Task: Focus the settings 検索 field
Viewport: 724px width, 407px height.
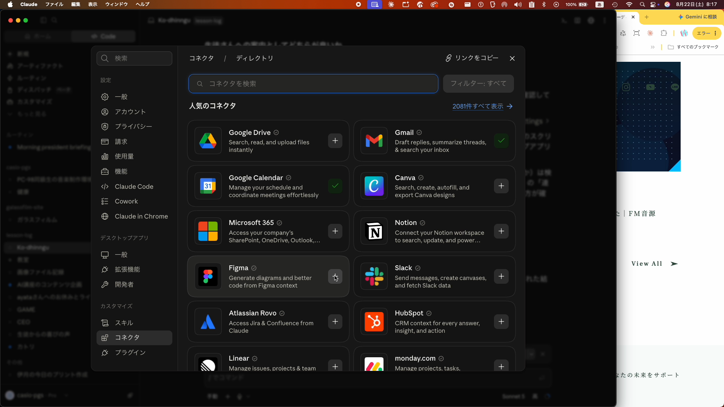Action: 134,58
